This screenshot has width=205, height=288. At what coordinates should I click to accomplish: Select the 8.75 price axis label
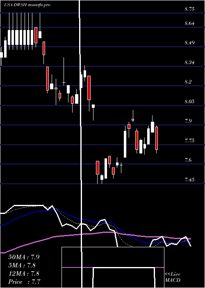[x=189, y=9]
